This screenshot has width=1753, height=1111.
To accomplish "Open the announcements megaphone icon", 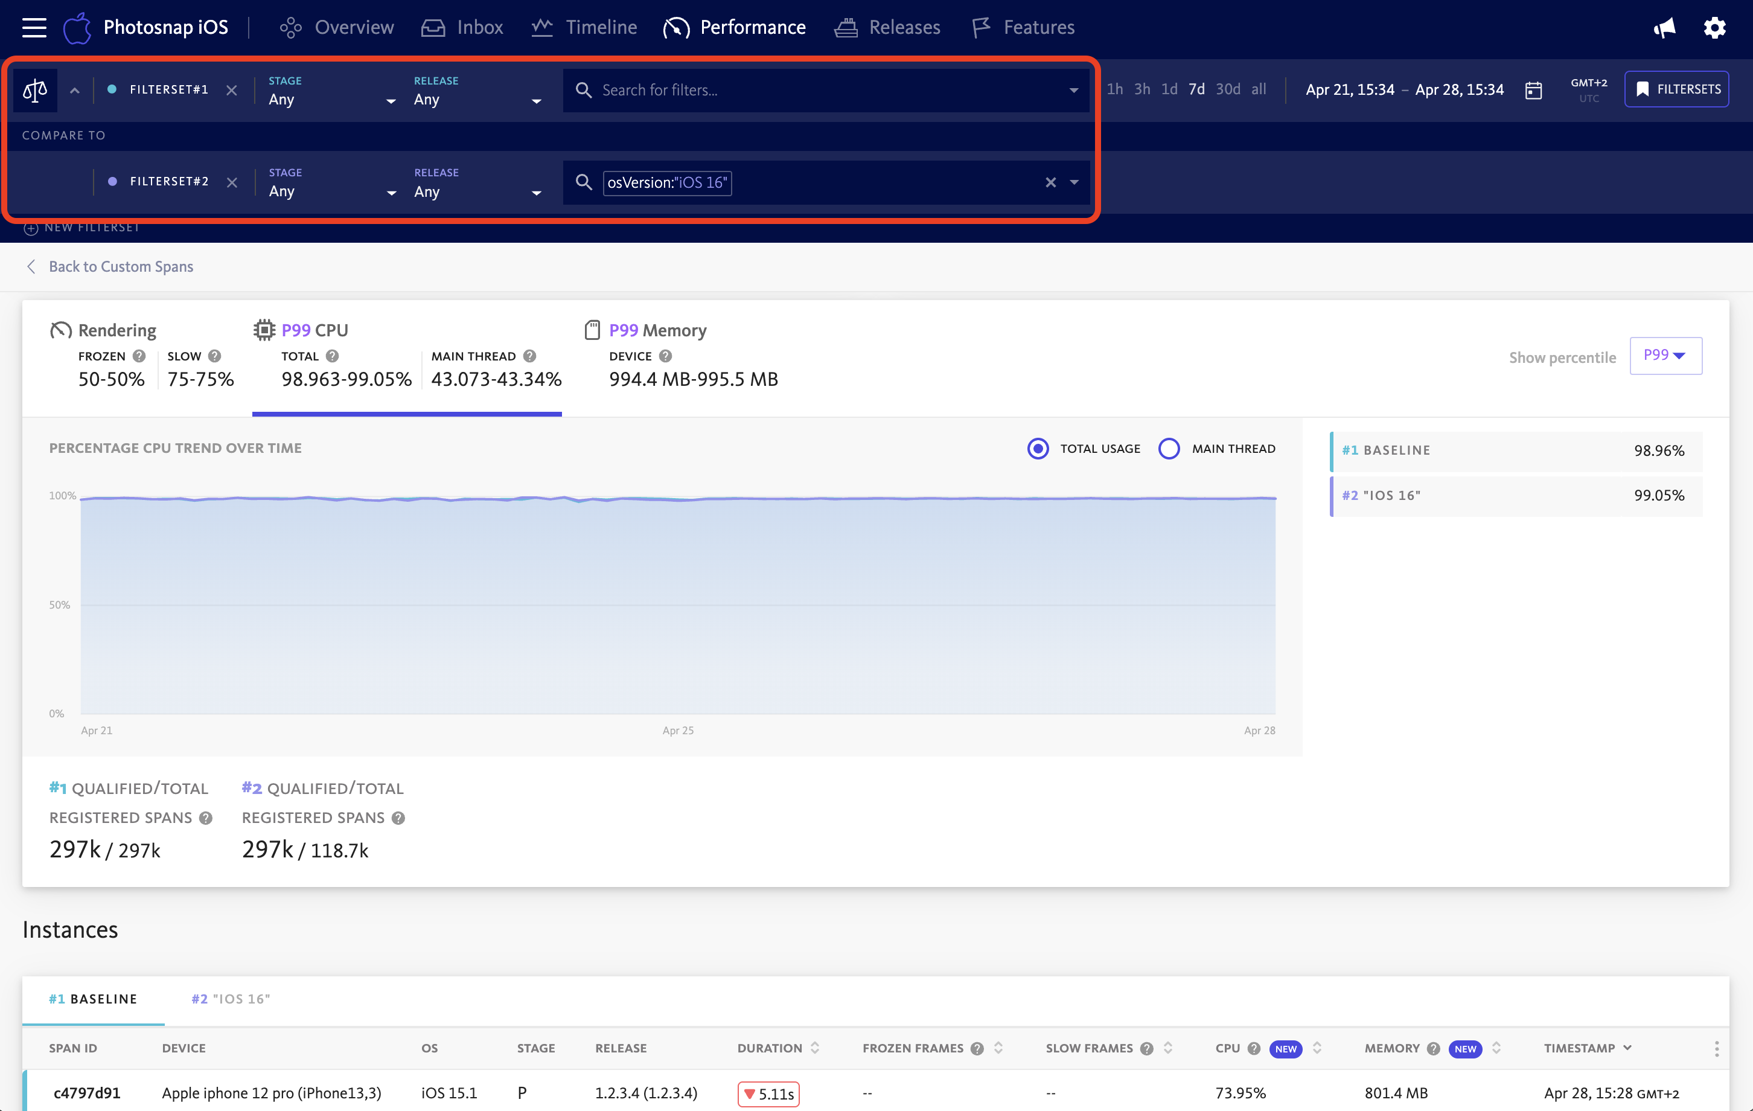I will pos(1664,28).
